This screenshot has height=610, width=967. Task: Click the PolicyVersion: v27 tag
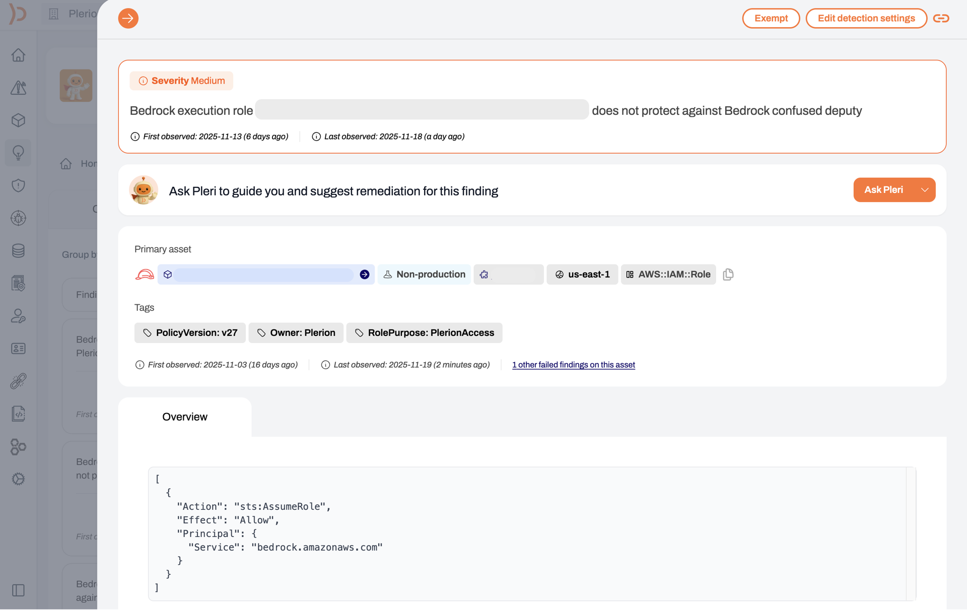pos(190,333)
